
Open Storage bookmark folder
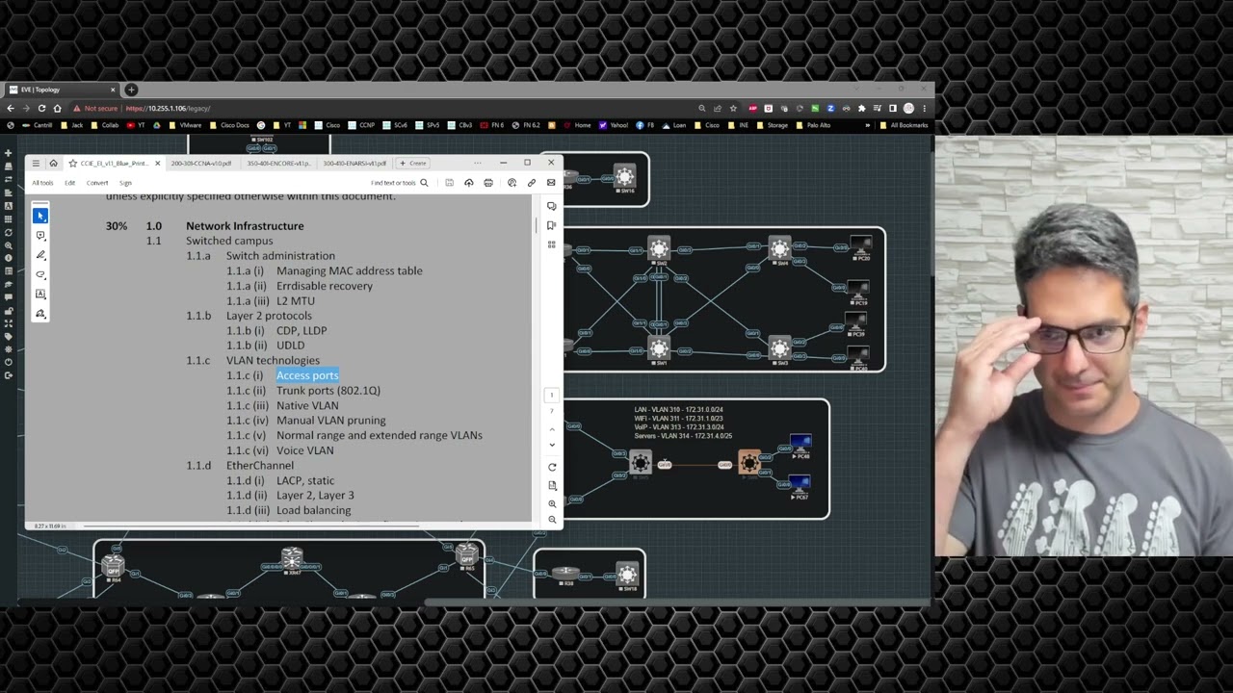(x=772, y=125)
